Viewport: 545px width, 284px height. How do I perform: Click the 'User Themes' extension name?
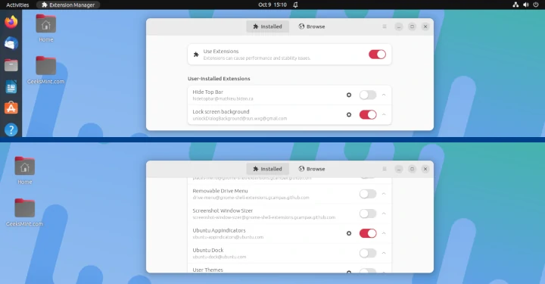(x=208, y=270)
